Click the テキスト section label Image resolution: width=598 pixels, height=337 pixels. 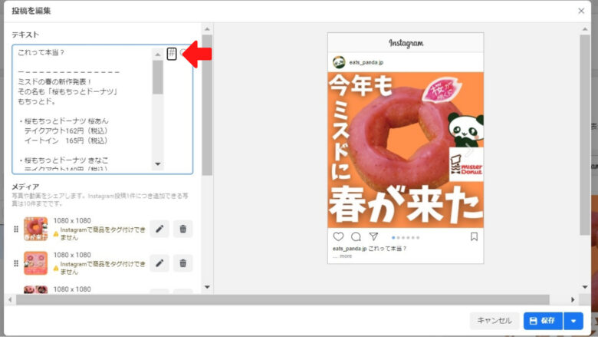pos(25,35)
